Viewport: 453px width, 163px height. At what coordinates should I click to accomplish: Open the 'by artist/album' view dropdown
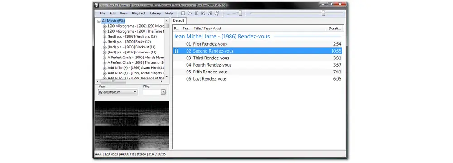[x=118, y=92]
